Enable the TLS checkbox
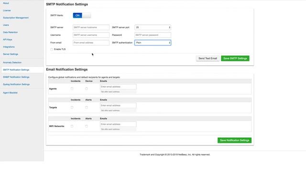The width and height of the screenshot is (306, 172). (x=52, y=49)
